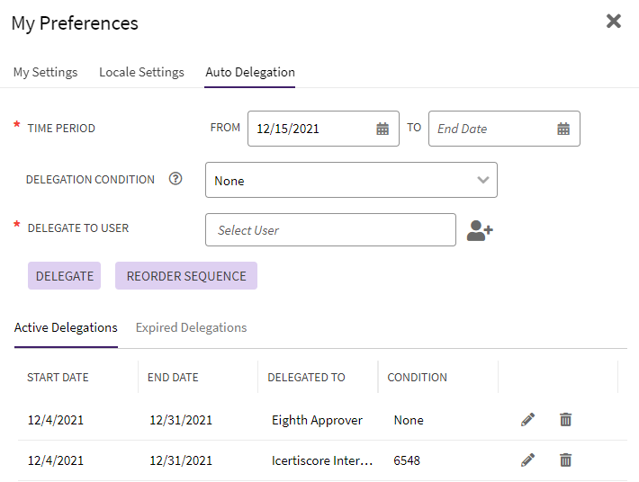639x482 pixels.
Task: Edit the Eighth Approver delegation
Action: (527, 420)
